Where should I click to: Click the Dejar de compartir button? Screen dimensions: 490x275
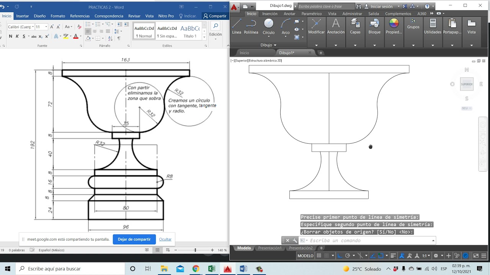coord(134,239)
